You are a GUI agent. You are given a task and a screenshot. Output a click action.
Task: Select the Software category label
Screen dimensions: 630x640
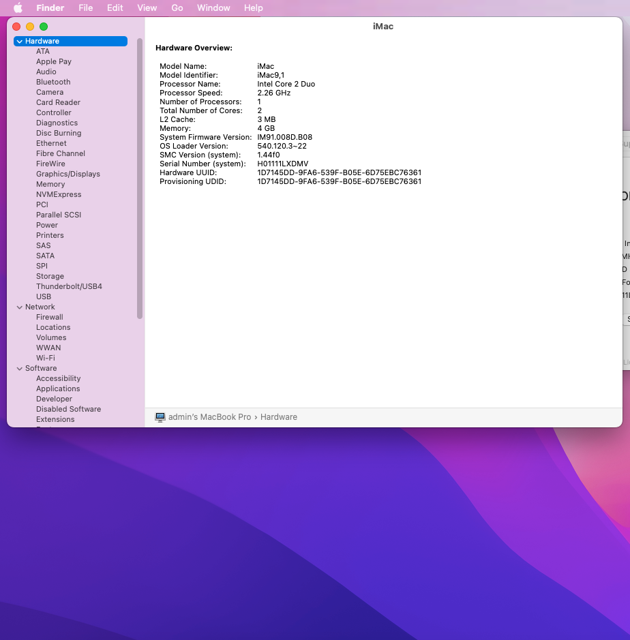pos(41,368)
